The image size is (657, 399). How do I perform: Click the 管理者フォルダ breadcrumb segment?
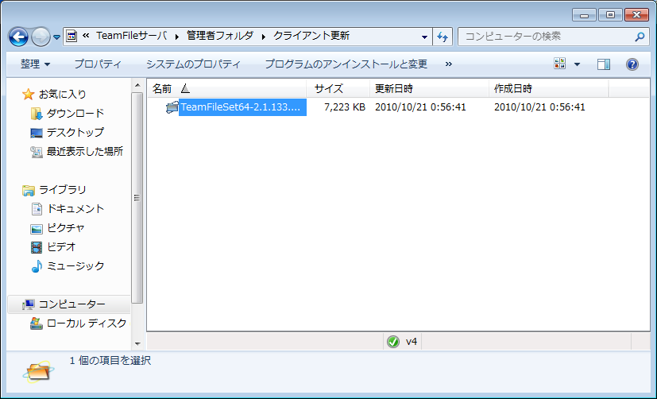click(x=219, y=37)
